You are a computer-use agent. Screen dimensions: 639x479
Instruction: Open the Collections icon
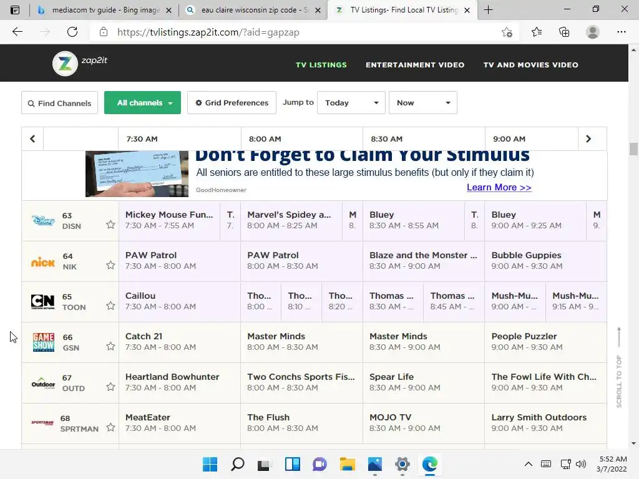(x=564, y=32)
